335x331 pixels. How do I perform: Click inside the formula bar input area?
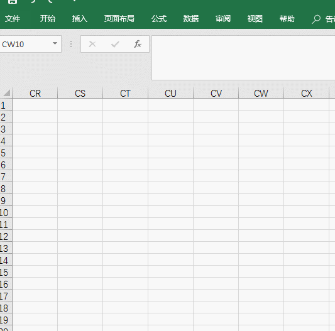click(243, 58)
